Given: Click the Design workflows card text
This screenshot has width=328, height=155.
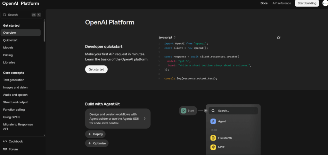Looking at the screenshot, I should click(114, 118).
